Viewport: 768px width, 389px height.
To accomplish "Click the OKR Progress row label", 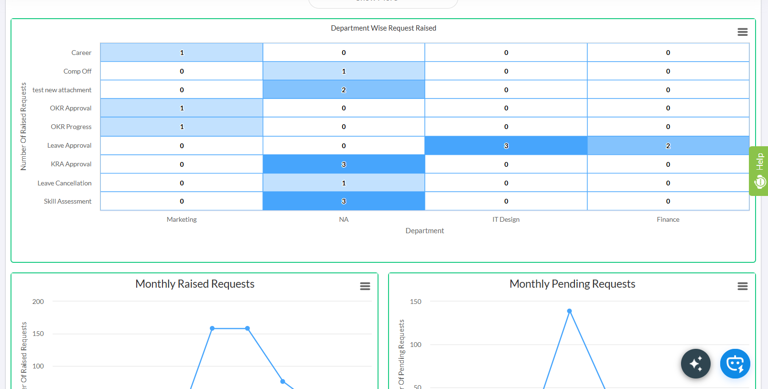I will [x=71, y=127].
